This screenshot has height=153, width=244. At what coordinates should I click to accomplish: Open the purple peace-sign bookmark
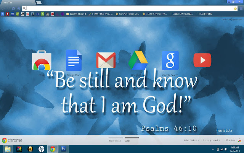click(x=63, y=14)
